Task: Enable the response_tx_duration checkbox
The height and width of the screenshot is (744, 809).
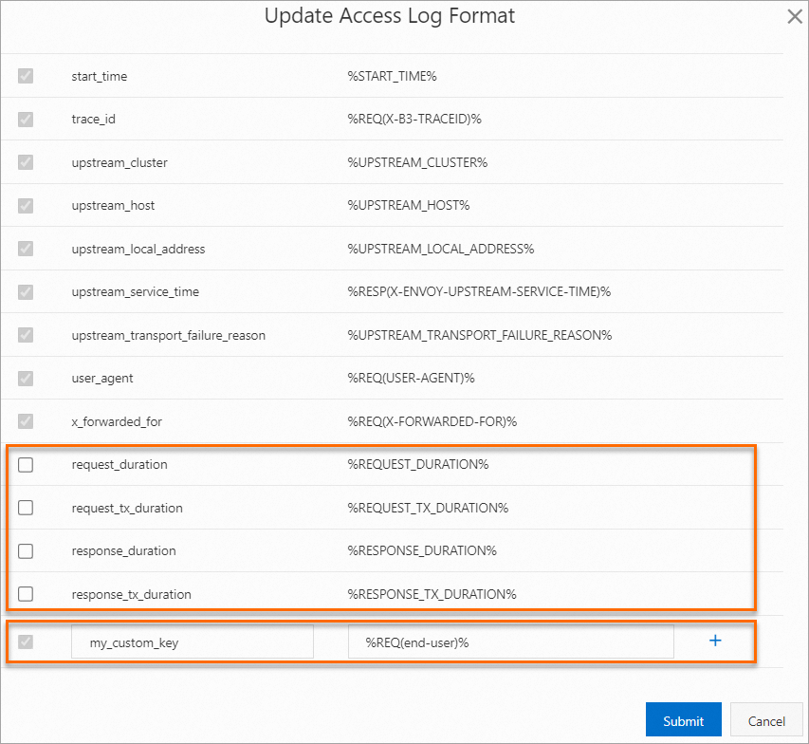Action: (x=26, y=594)
